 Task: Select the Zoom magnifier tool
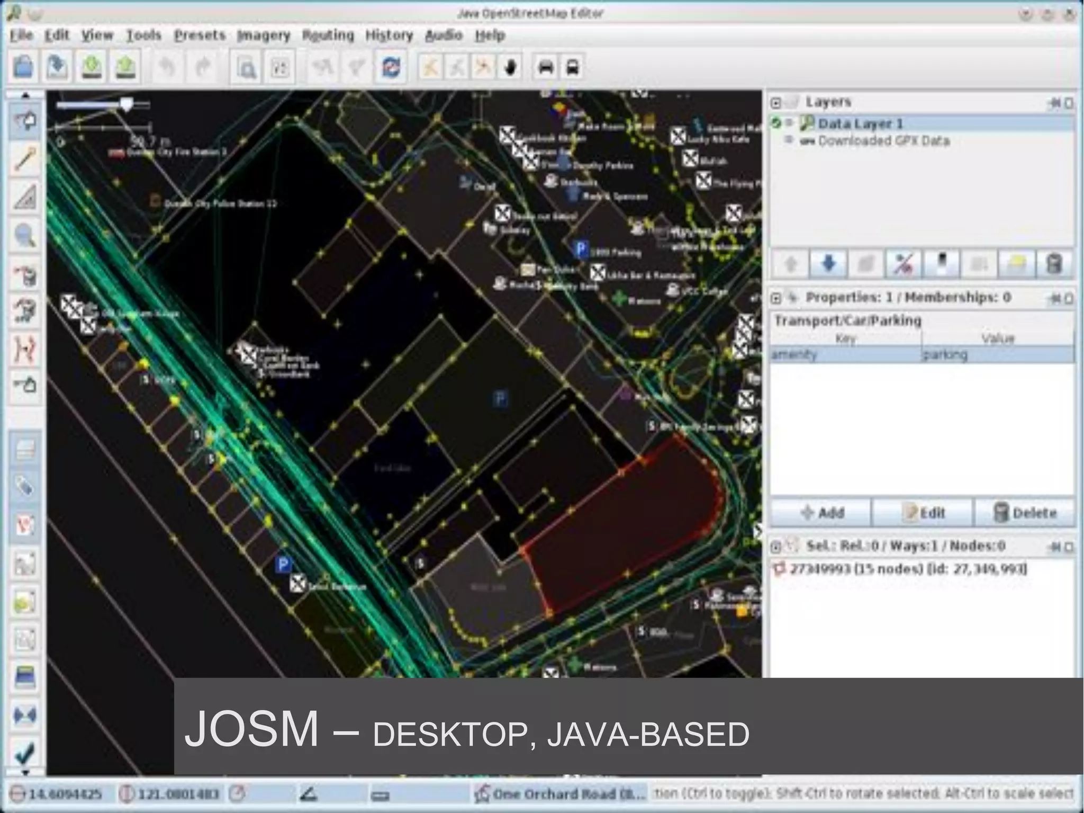[25, 235]
